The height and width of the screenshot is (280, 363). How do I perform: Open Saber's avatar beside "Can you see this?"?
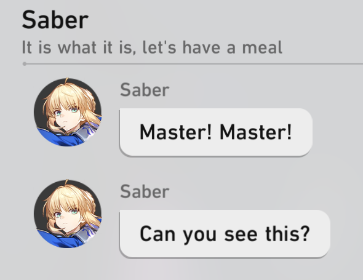(68, 214)
